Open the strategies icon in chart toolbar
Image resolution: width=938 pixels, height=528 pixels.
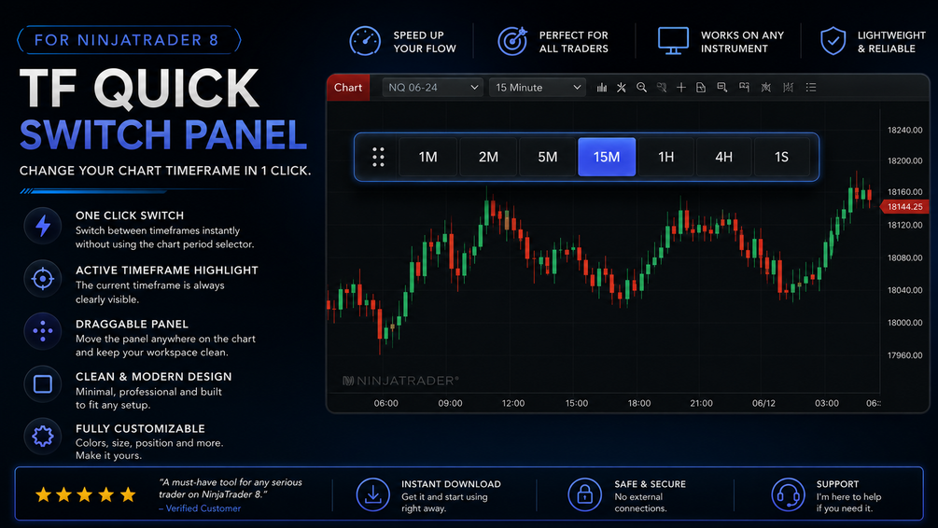tap(789, 88)
